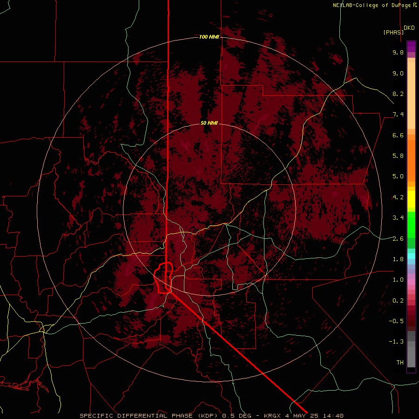
Task: Click the 0.2 scale value
Action: [398, 301]
